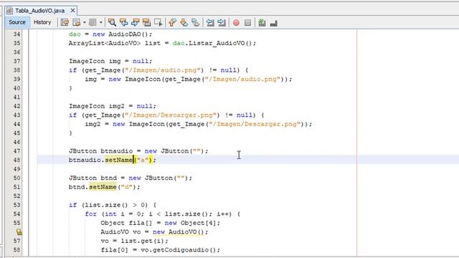Viewport: 459px width, 258px height.
Task: Shift the current line left
Action: click(x=210, y=22)
